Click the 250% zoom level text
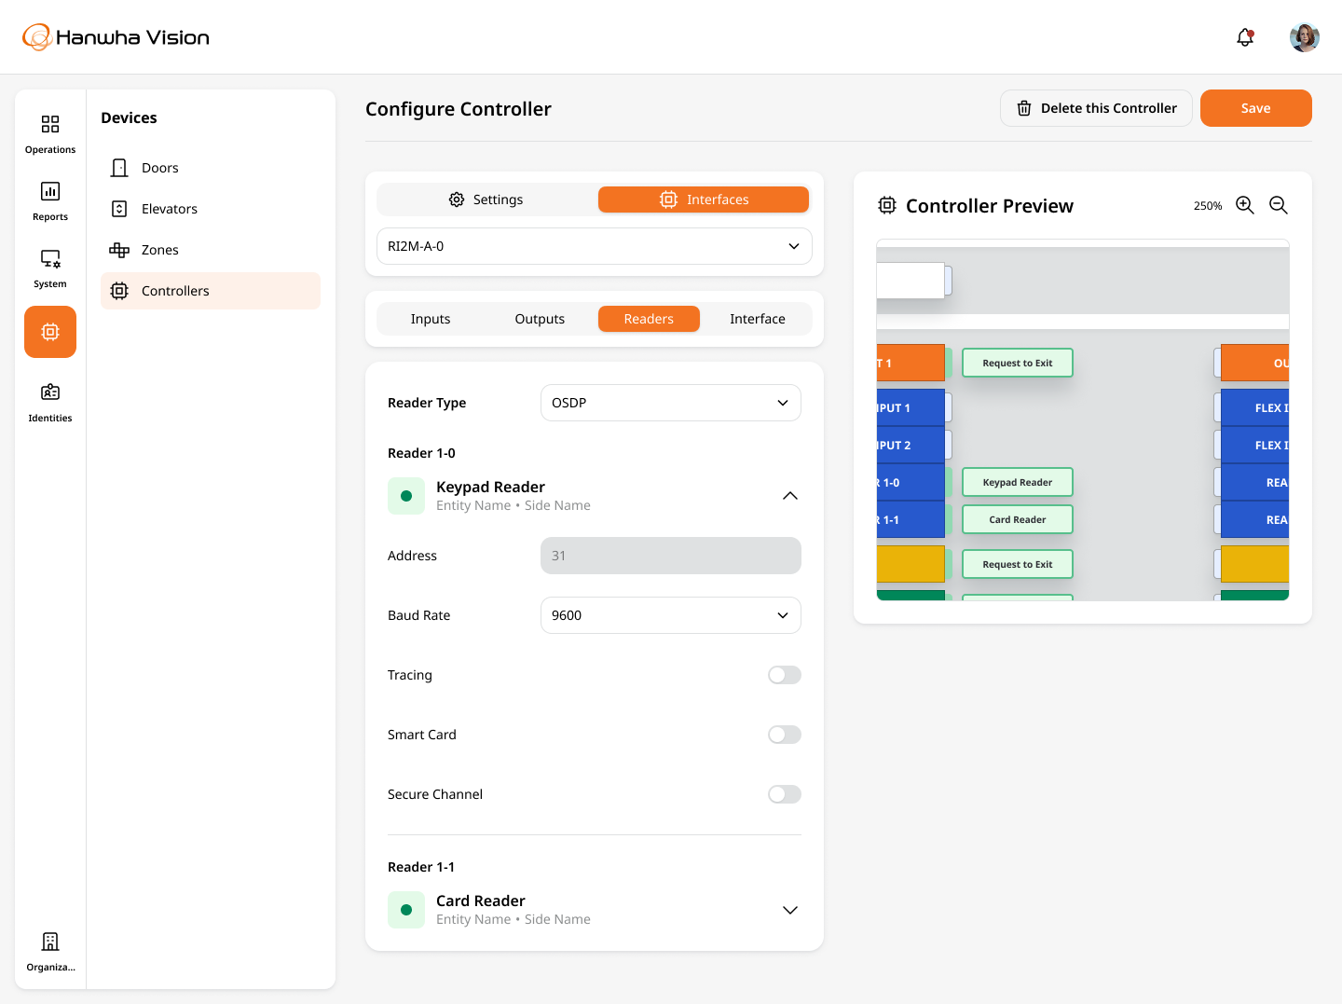Viewport: 1342px width, 1004px height. click(x=1208, y=206)
